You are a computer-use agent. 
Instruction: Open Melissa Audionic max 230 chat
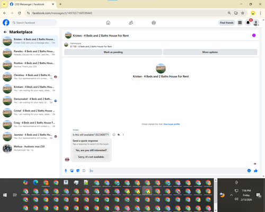[x=30, y=148]
